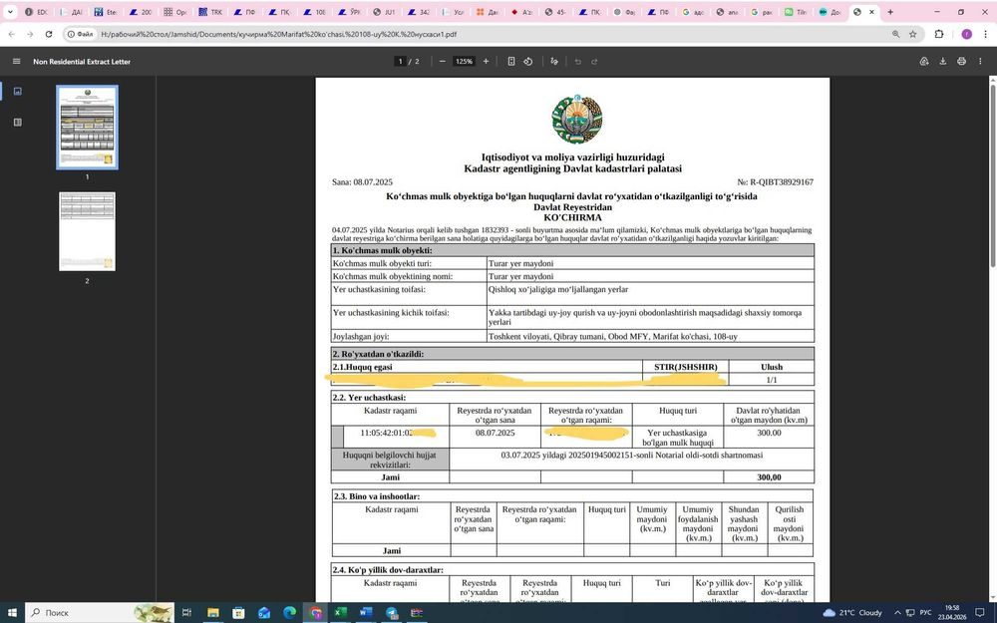Open PDF viewer more actions menu

pyautogui.click(x=980, y=62)
